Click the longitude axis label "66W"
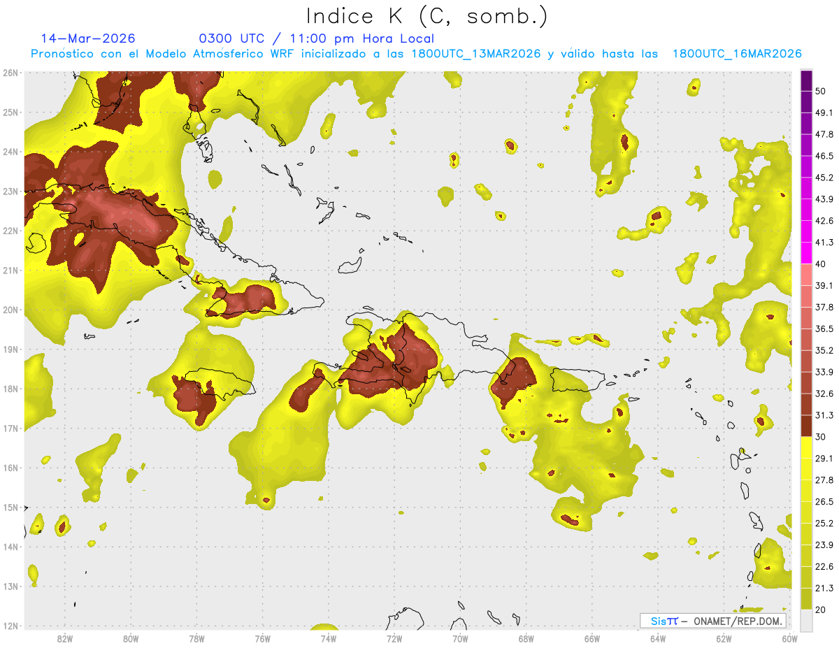Viewport: 839px width, 648px height. tap(592, 639)
